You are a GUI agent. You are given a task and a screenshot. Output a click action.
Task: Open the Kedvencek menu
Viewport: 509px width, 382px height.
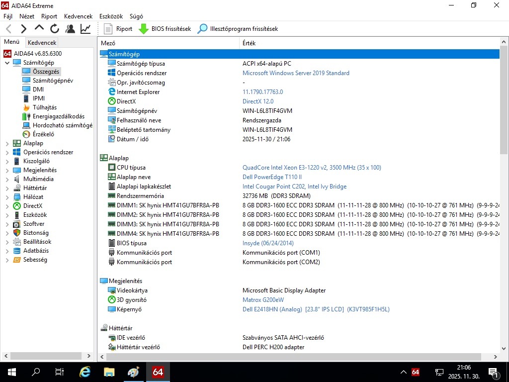pyautogui.click(x=78, y=16)
